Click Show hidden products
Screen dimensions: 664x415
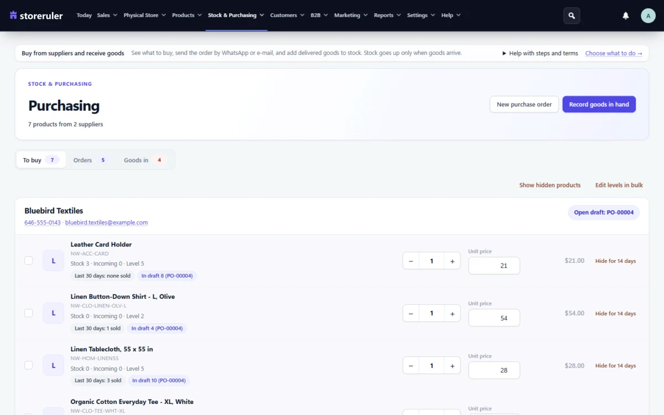550,185
